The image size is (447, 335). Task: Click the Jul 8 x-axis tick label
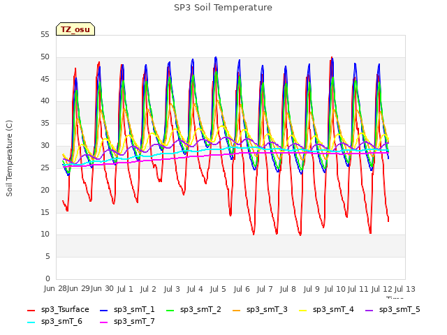pos(288,289)
